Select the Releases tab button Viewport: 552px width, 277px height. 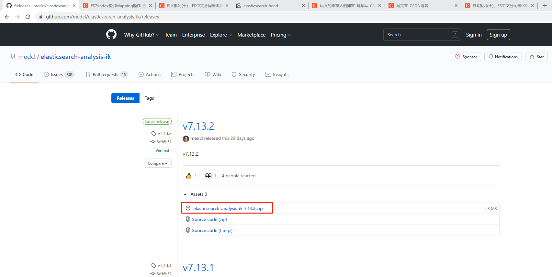click(x=125, y=98)
